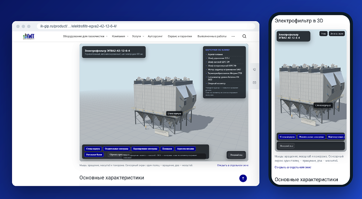
Task: Click Электрофильтр в 3D heading in mobile view
Action: (299, 20)
